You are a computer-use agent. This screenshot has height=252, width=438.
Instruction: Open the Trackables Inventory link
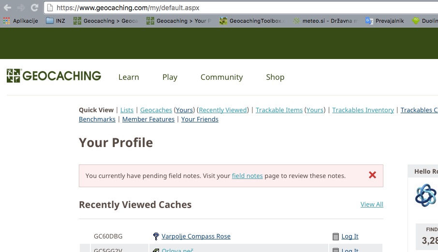click(x=363, y=110)
